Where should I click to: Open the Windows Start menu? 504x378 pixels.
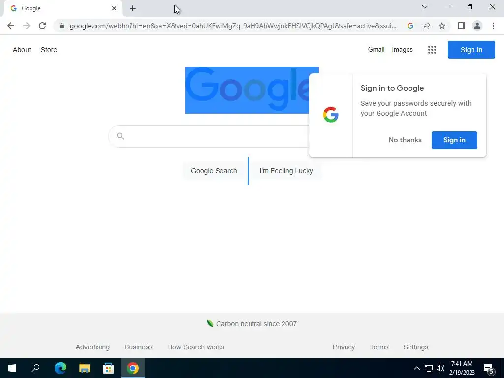[x=12, y=368]
